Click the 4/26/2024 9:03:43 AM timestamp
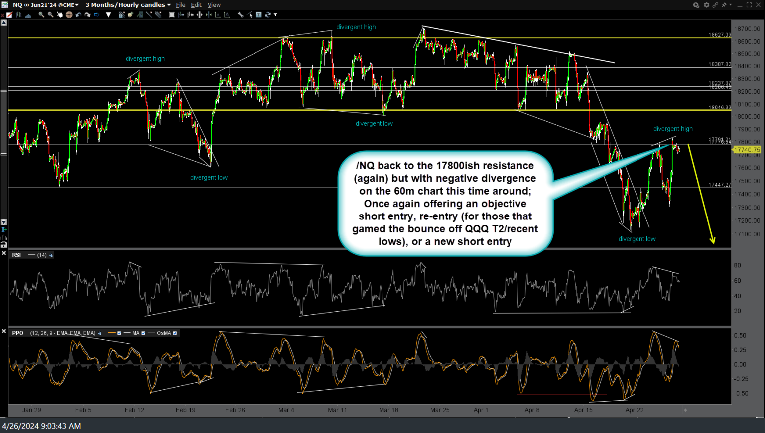 (x=41, y=426)
